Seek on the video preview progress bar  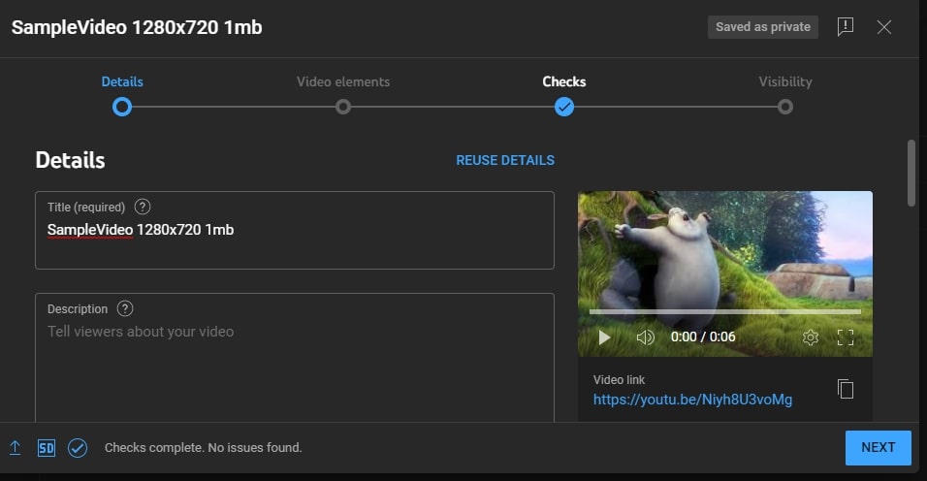724,311
